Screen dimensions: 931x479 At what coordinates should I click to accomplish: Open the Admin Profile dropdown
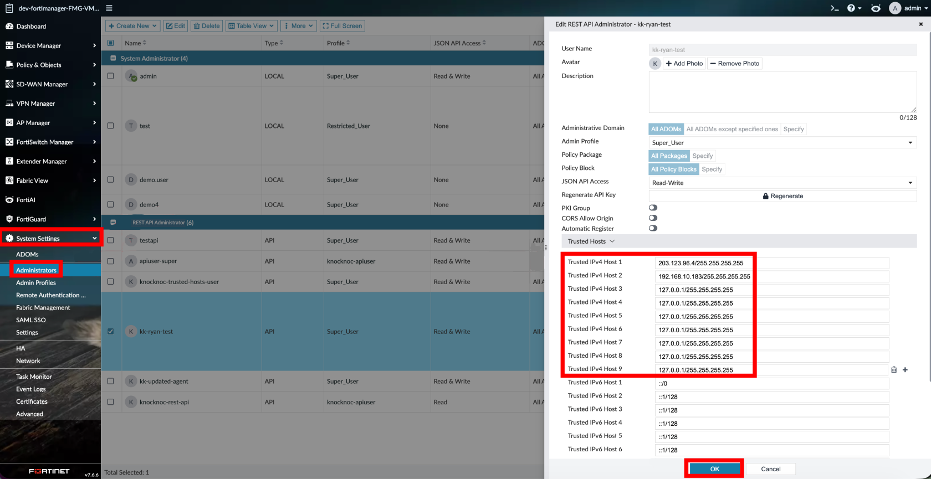[782, 143]
